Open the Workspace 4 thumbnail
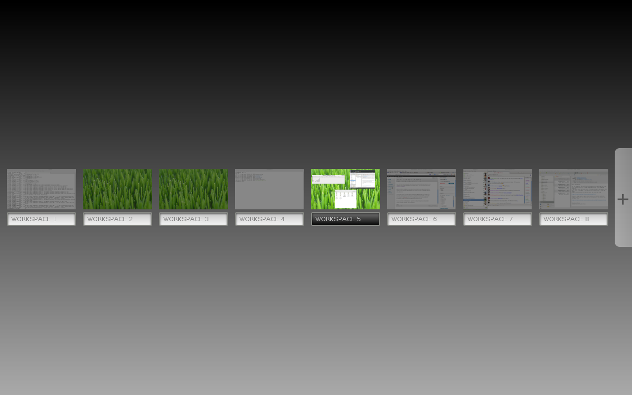This screenshot has width=632, height=395. point(270,189)
